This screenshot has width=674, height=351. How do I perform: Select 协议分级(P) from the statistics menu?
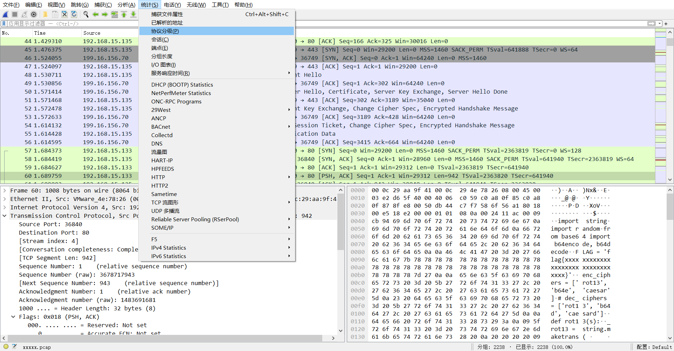click(217, 31)
